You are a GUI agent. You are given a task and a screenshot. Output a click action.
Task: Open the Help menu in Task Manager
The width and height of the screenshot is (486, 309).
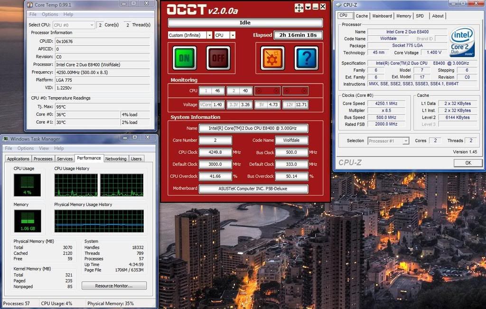coord(59,148)
